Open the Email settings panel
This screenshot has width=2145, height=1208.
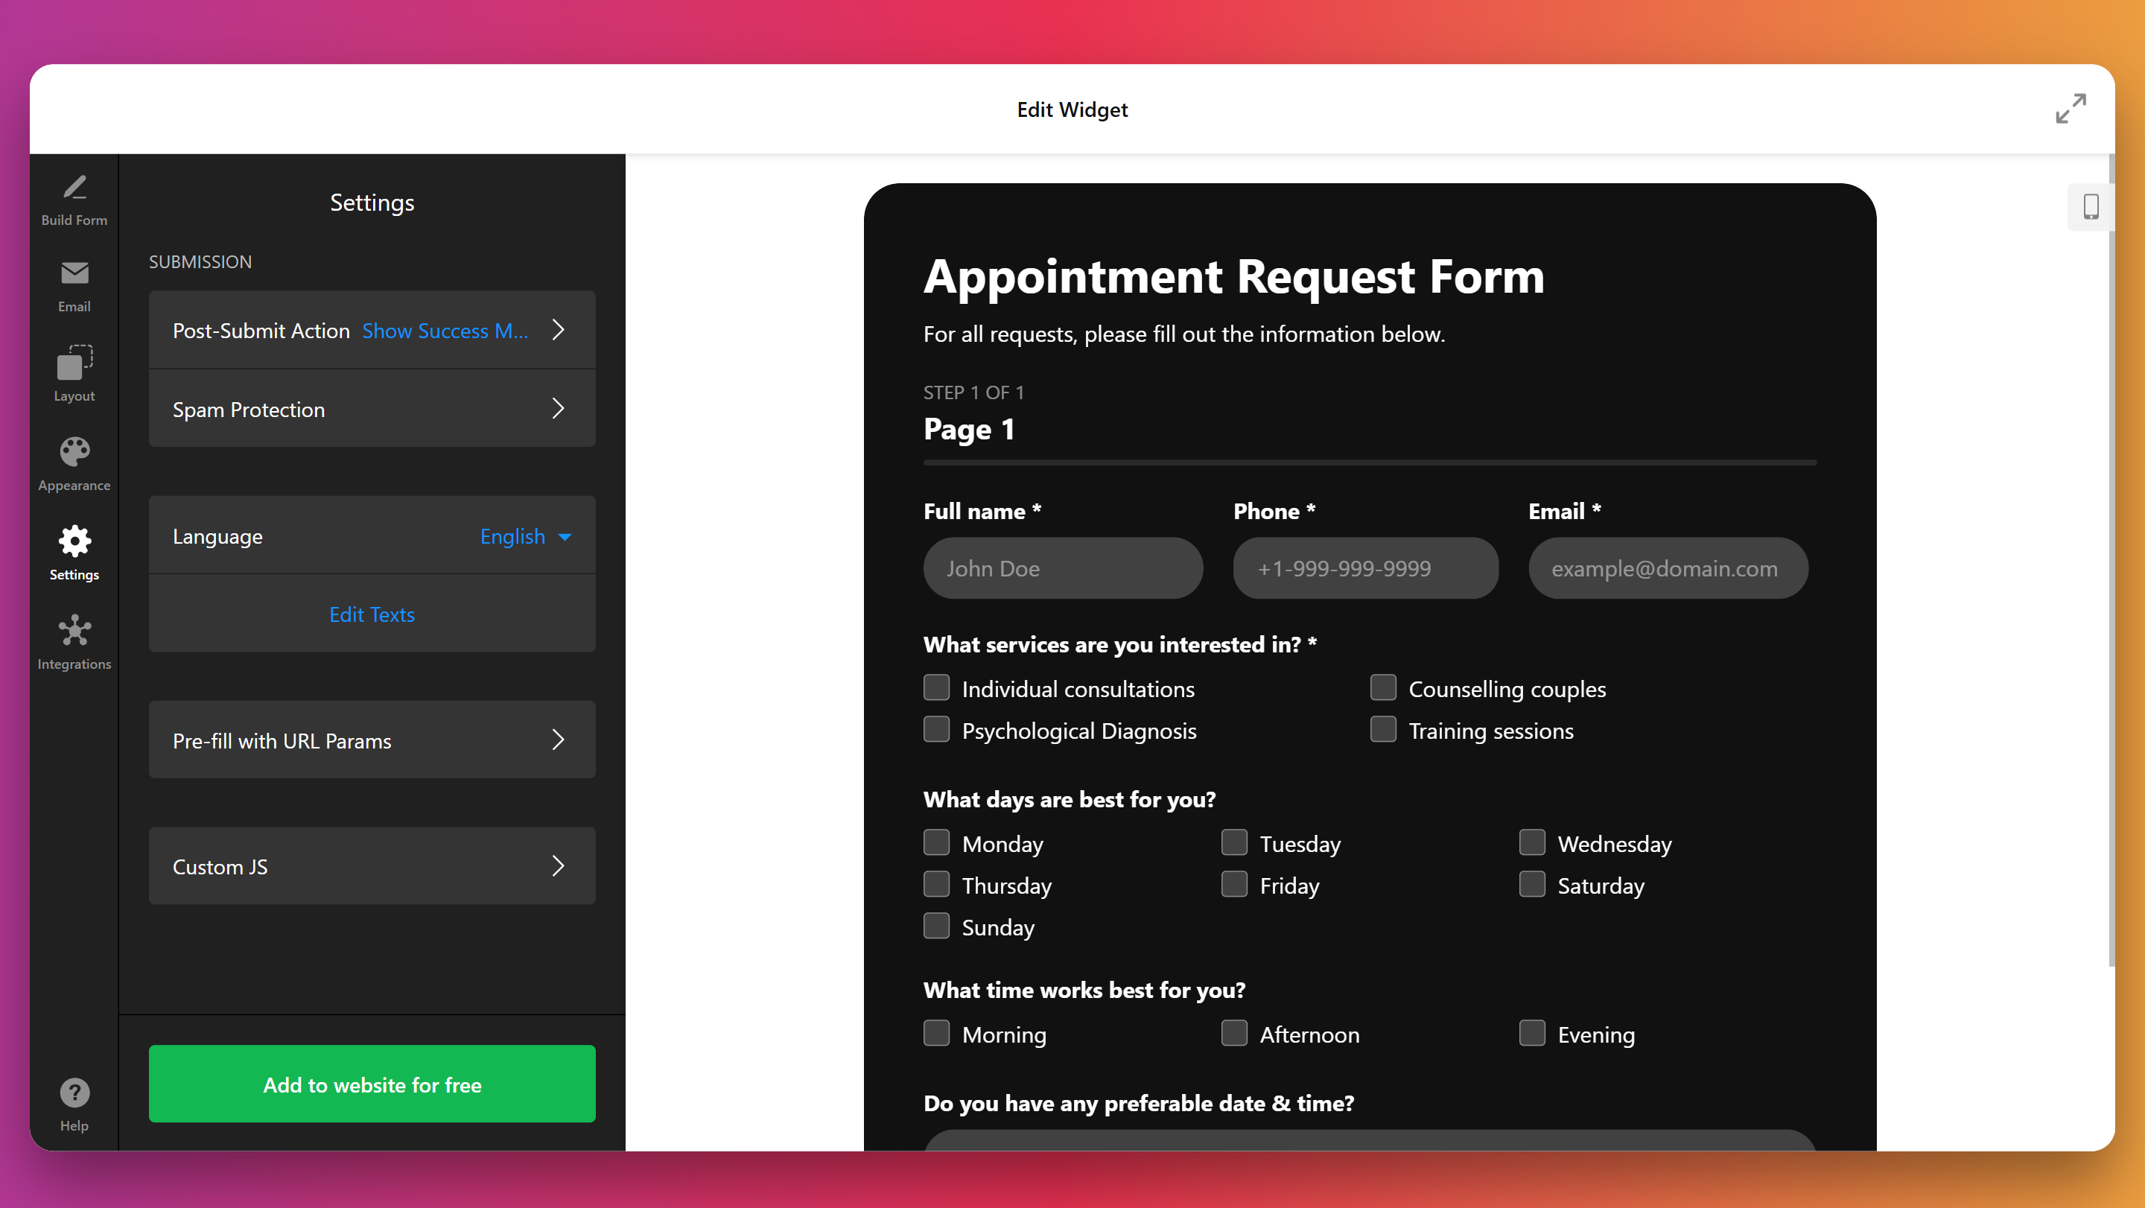coord(74,285)
